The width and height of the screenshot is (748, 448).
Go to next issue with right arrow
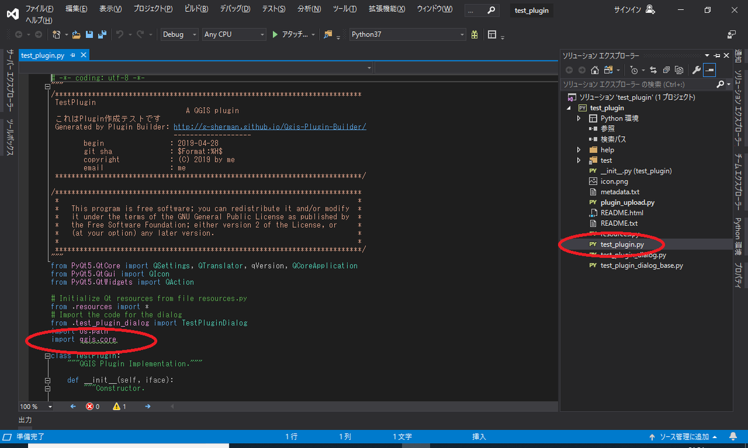point(148,406)
